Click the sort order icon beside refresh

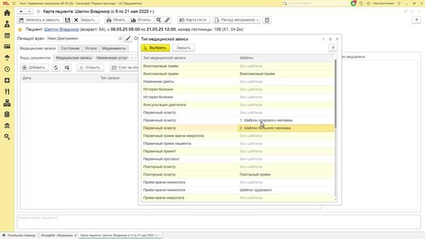tap(67, 68)
